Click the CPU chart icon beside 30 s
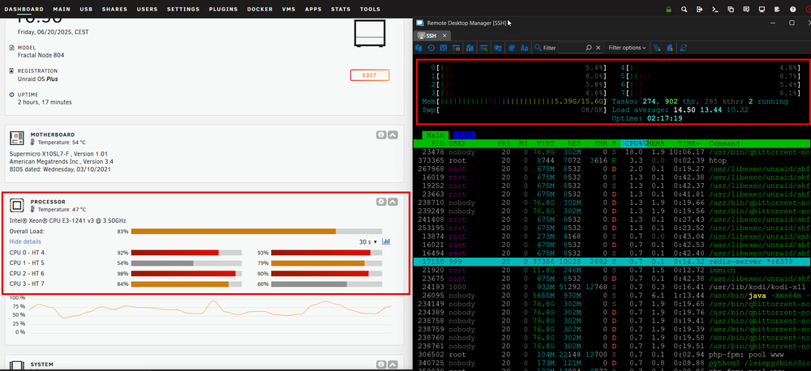 (x=386, y=242)
